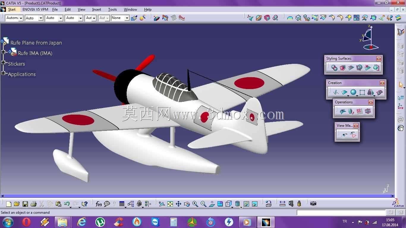Screen dimensions: 406x228
Task: Click the eye icon in View Ma... toolbar
Action: click(x=344, y=135)
